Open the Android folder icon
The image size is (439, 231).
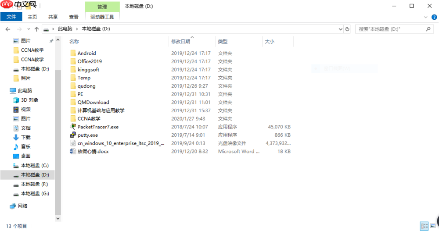(x=73, y=53)
